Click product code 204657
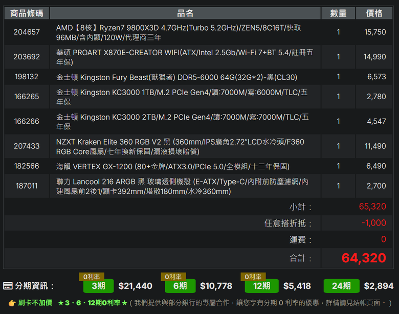The height and width of the screenshot is (314, 399). point(27,32)
